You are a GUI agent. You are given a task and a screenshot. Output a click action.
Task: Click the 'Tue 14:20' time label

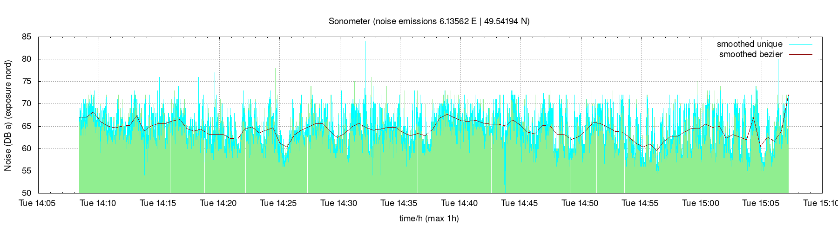coord(218,203)
